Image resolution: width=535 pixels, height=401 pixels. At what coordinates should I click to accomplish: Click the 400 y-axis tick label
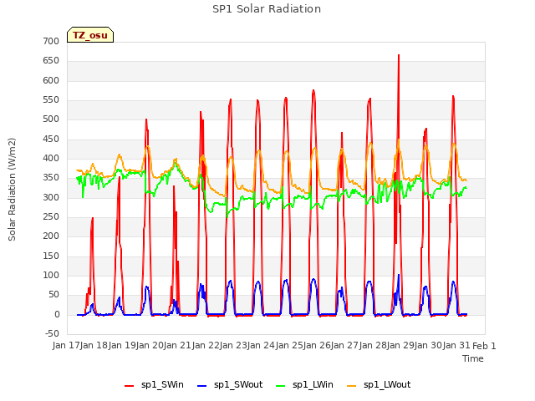tap(51, 159)
